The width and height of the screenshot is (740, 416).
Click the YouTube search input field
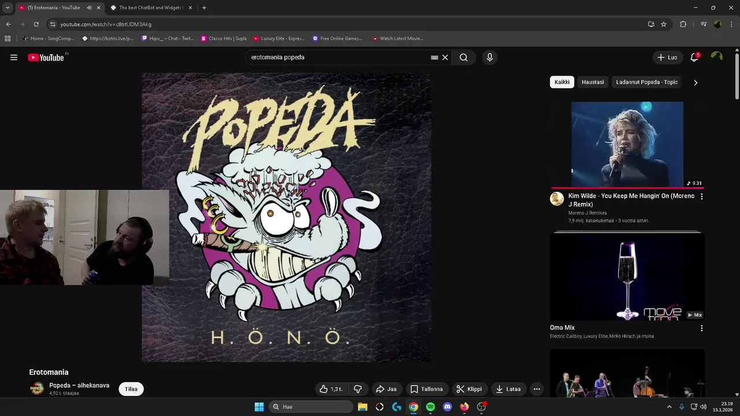(338, 57)
